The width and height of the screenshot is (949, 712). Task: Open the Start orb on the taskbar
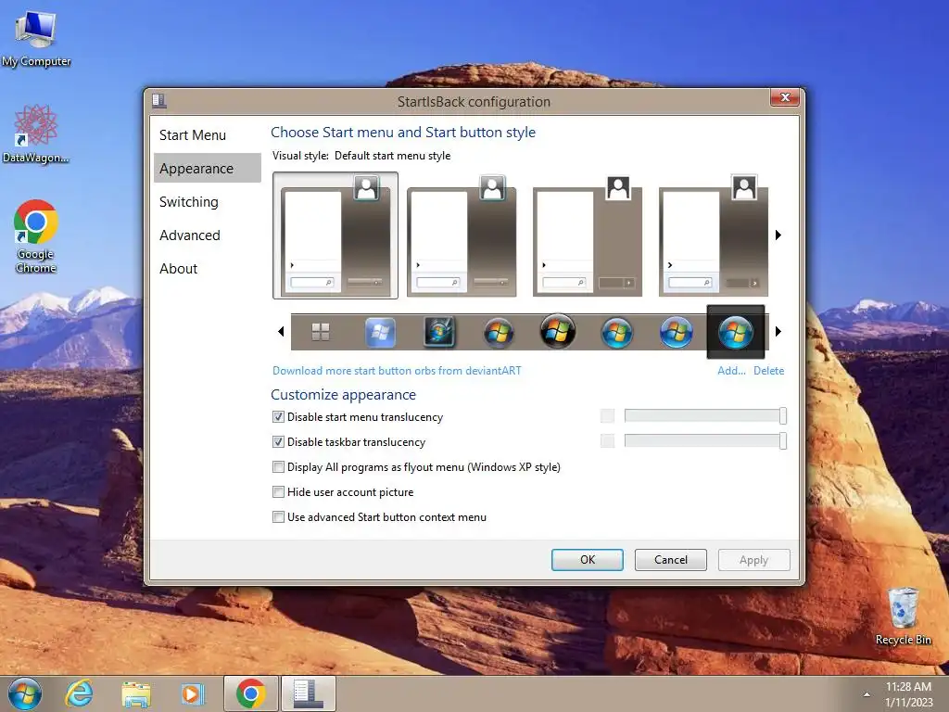point(25,693)
